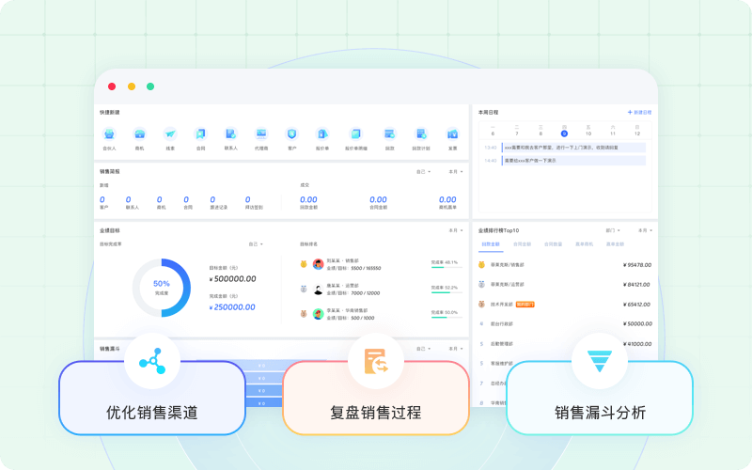Image resolution: width=752 pixels, height=470 pixels.
Task: Open the 发票 quick-create icon
Action: (452, 134)
